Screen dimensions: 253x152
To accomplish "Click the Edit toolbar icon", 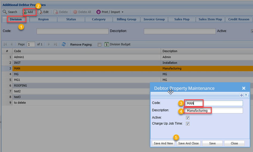I will coord(40,12).
